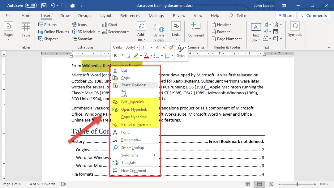Viewport: 334px width, 188px height.
Task: Switch to the Design tab
Action: pyautogui.click(x=84, y=15)
